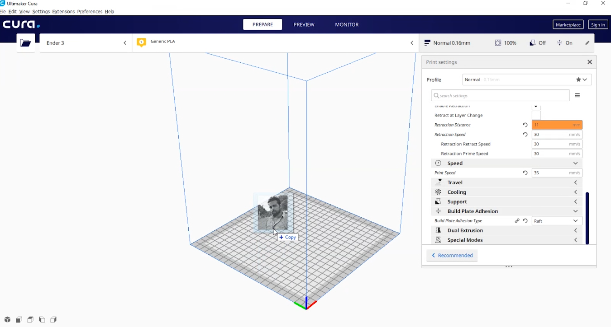The width and height of the screenshot is (611, 327).
Task: Open the Ender 3 printer selector
Action: pos(86,43)
